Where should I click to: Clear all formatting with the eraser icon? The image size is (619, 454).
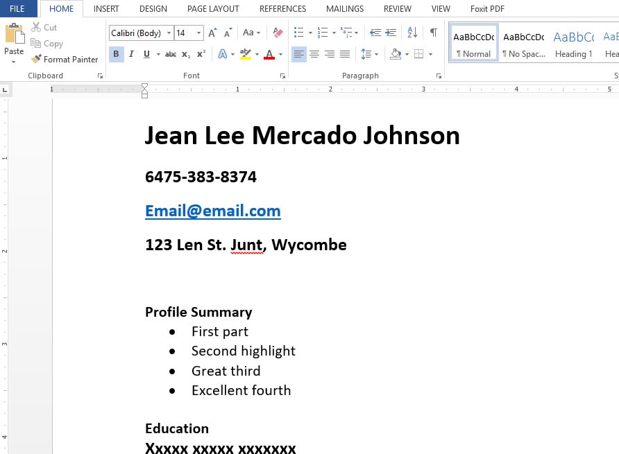pos(278,33)
